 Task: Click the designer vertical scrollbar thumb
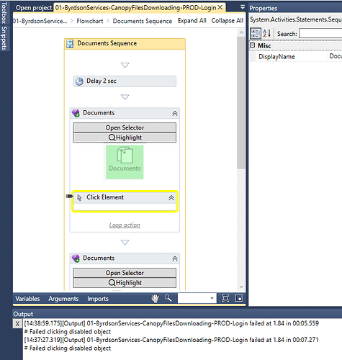pyautogui.click(x=240, y=103)
